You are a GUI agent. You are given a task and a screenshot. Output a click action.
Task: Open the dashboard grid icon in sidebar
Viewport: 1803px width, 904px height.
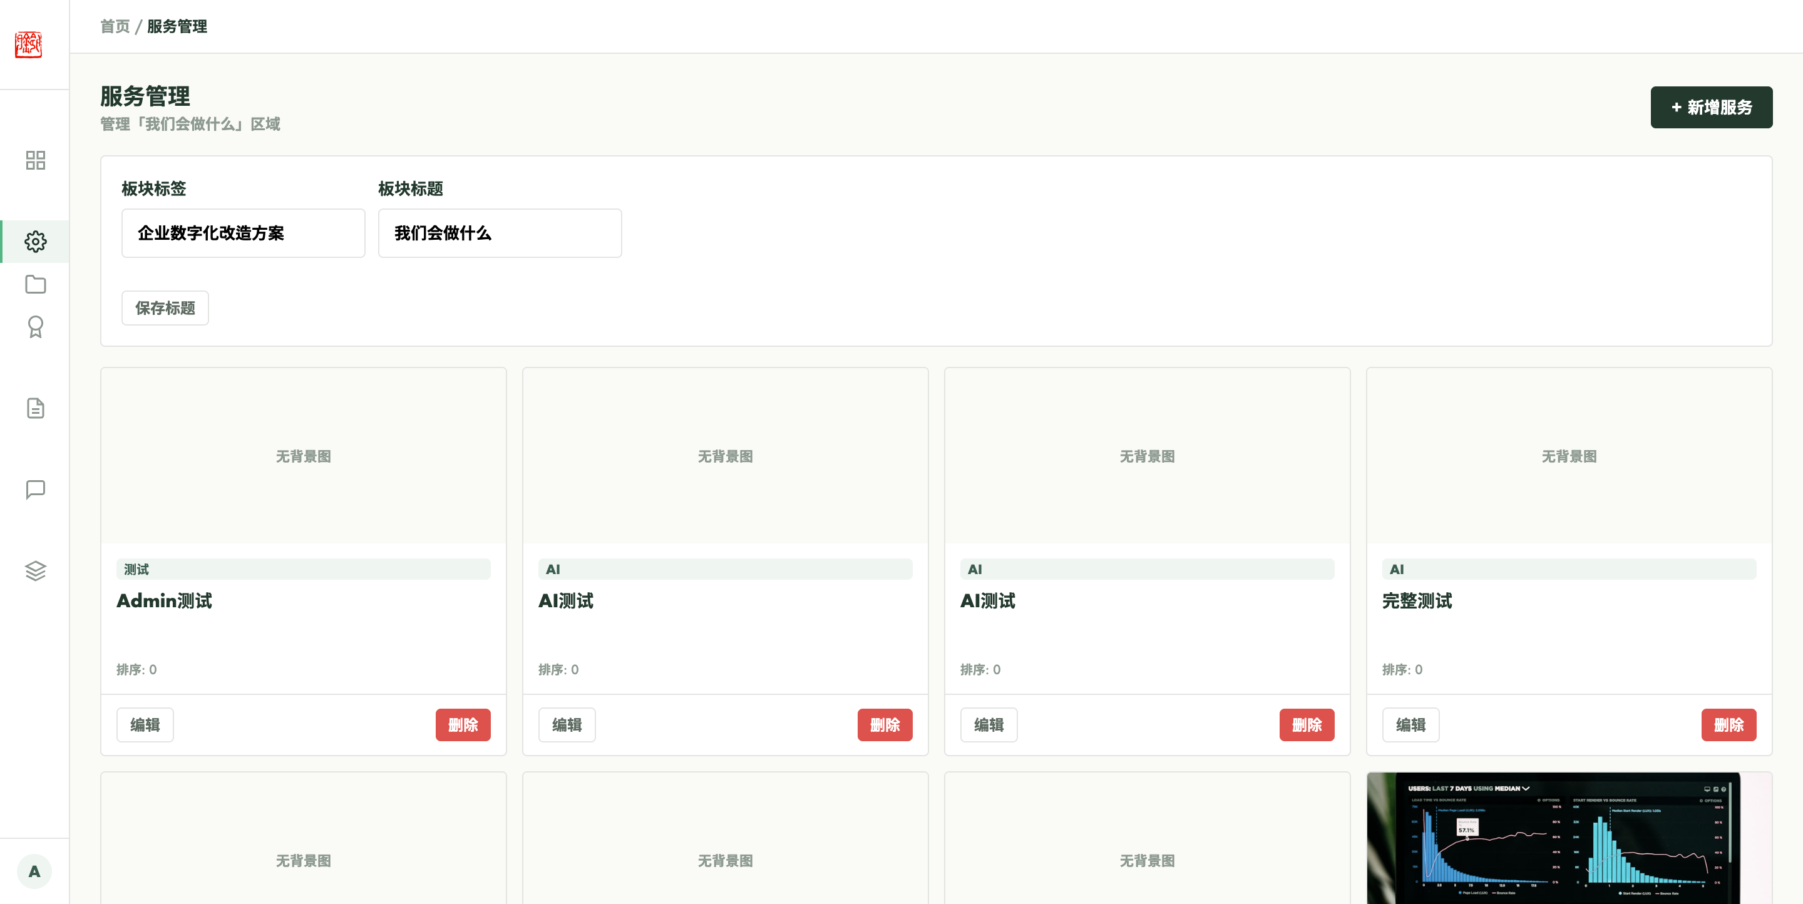point(35,160)
